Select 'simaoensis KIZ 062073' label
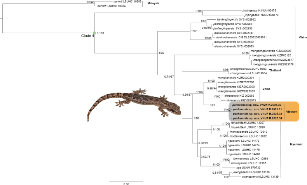Viewport: 307px width, 185px height. coord(241,100)
